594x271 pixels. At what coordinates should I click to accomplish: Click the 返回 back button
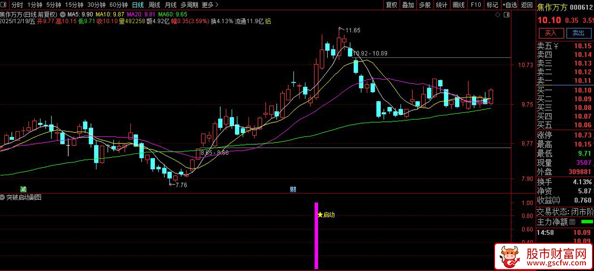point(526,5)
